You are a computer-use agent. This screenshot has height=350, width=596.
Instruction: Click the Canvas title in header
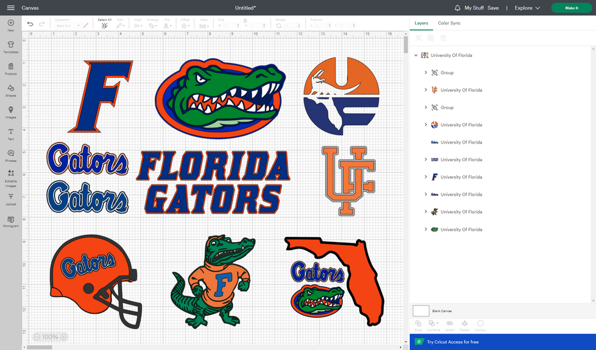pos(30,8)
